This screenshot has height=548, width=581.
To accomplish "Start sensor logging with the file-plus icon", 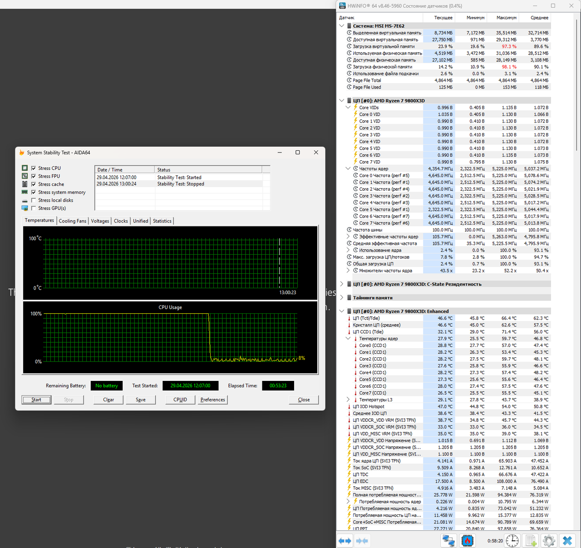I will pyautogui.click(x=531, y=541).
